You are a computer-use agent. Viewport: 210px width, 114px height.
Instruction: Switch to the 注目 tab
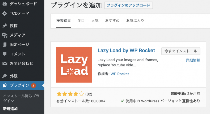[81, 21]
